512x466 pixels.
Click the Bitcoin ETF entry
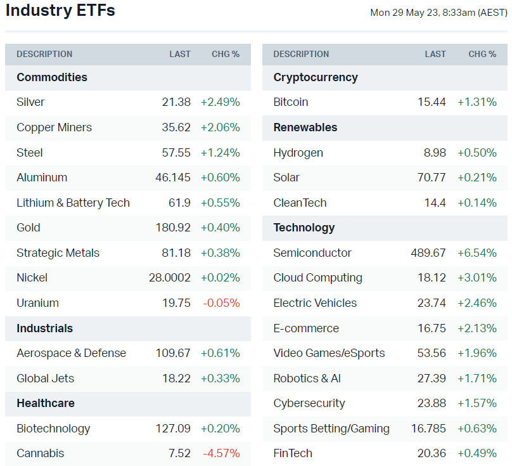pyautogui.click(x=291, y=102)
